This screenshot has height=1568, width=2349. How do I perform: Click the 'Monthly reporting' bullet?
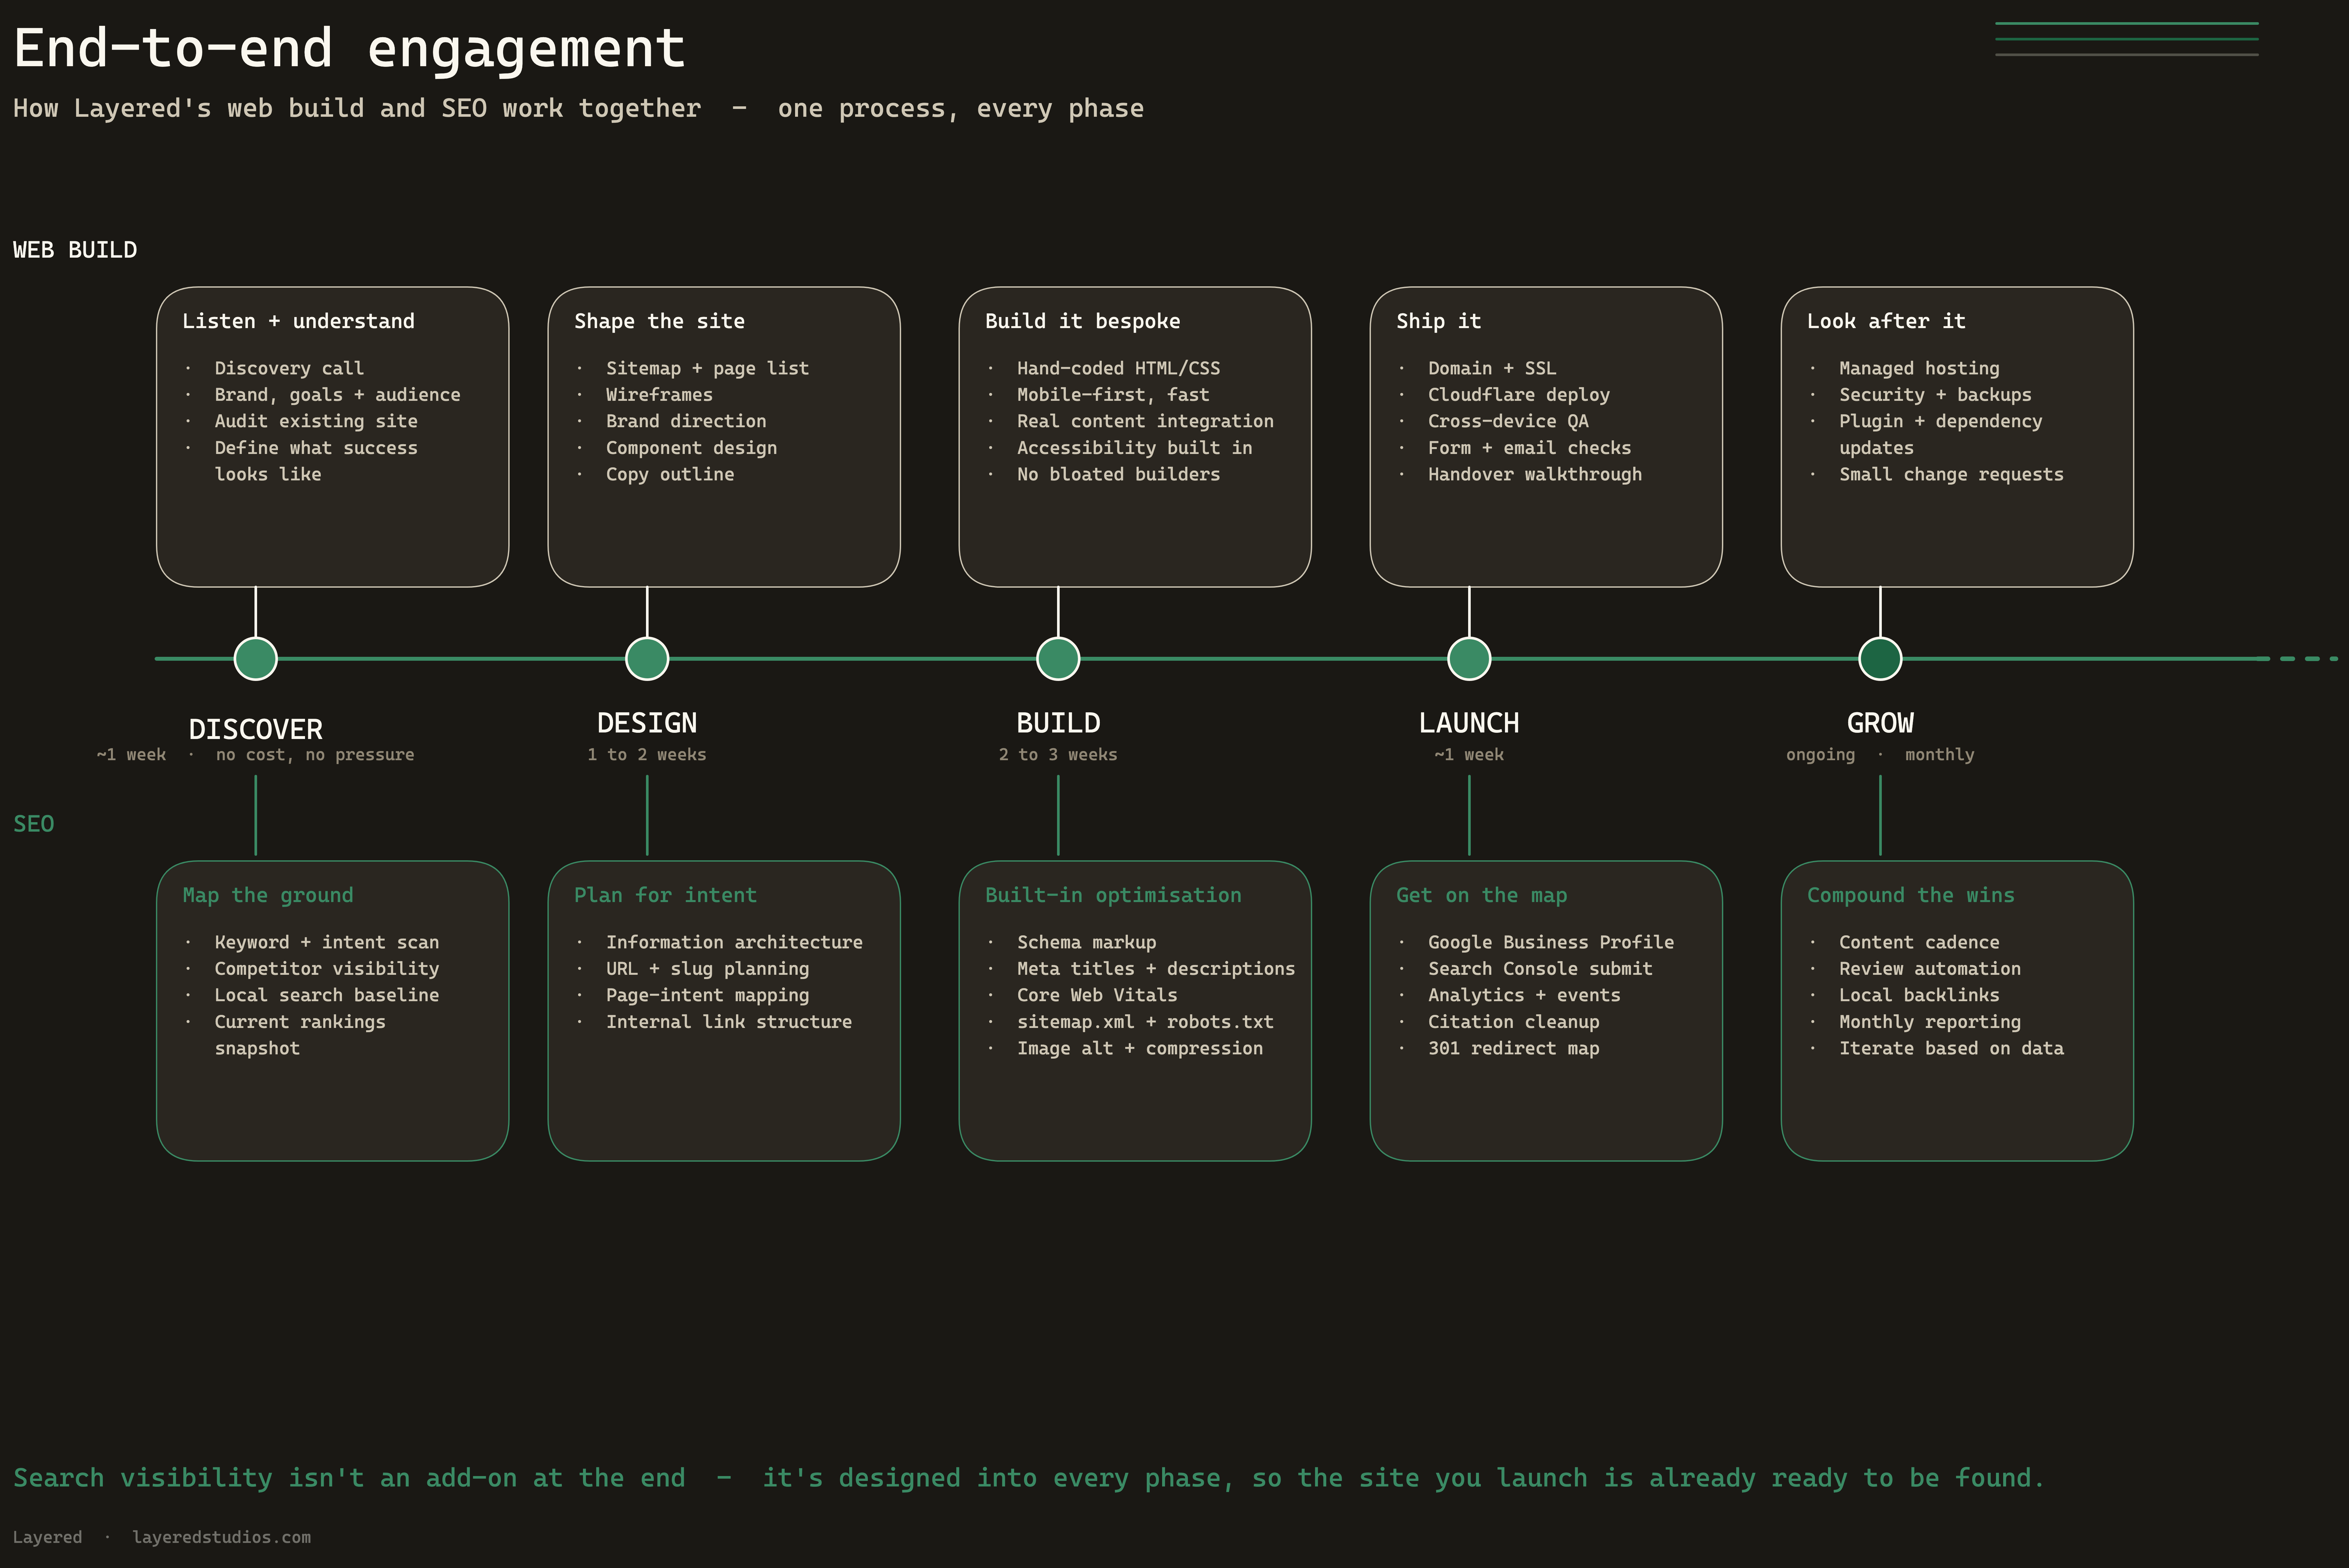tap(1930, 1022)
